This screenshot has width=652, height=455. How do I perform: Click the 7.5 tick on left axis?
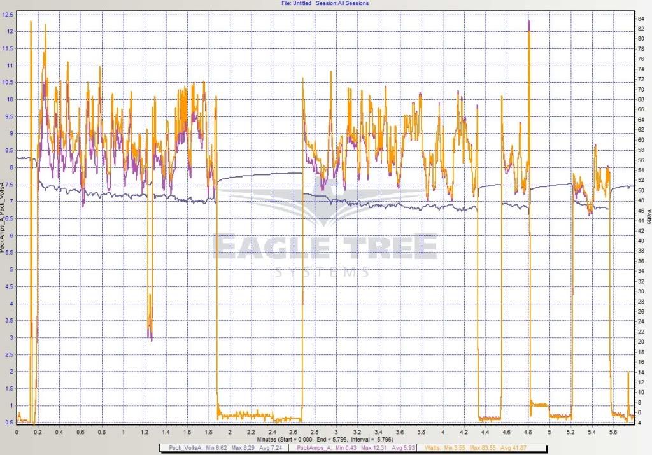coord(9,185)
